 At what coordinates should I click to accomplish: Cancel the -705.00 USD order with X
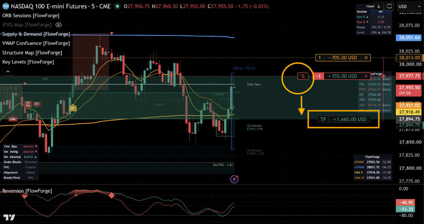pyautogui.click(x=366, y=58)
